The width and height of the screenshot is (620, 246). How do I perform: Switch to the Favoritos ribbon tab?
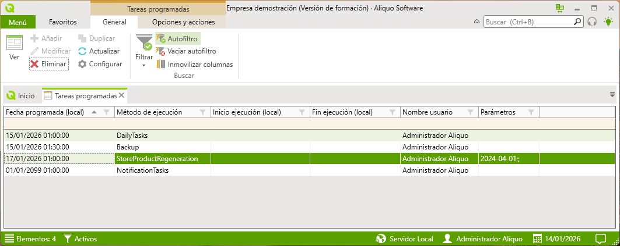click(x=63, y=22)
